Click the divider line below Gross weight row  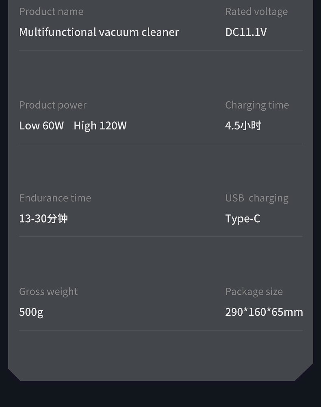click(x=161, y=330)
